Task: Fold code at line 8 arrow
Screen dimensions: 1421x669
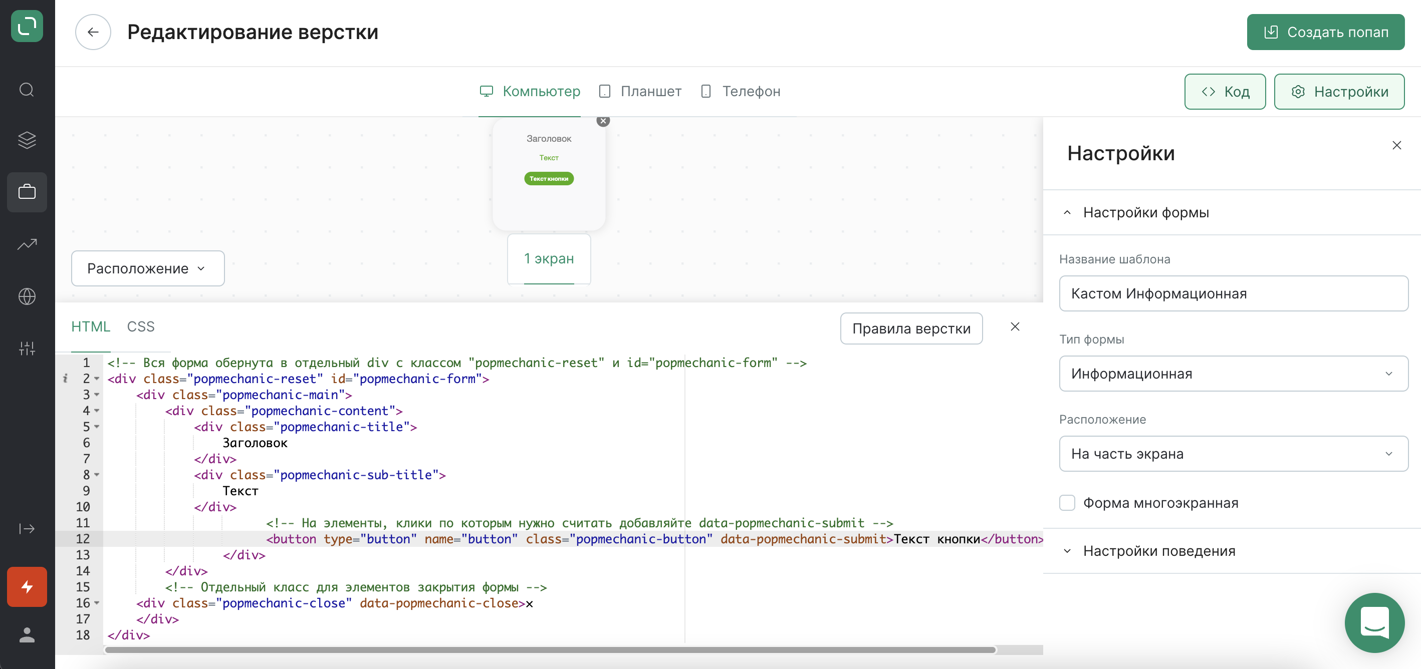Action: click(x=97, y=475)
